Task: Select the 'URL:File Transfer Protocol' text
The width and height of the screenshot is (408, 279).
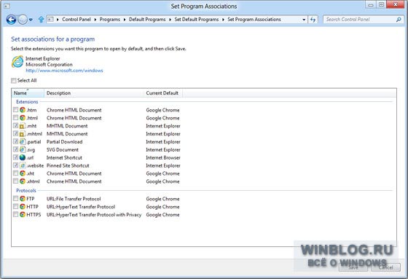Action: tap(74, 199)
